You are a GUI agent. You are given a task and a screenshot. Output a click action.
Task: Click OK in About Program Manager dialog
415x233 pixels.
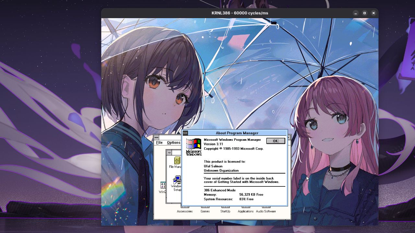click(x=276, y=141)
